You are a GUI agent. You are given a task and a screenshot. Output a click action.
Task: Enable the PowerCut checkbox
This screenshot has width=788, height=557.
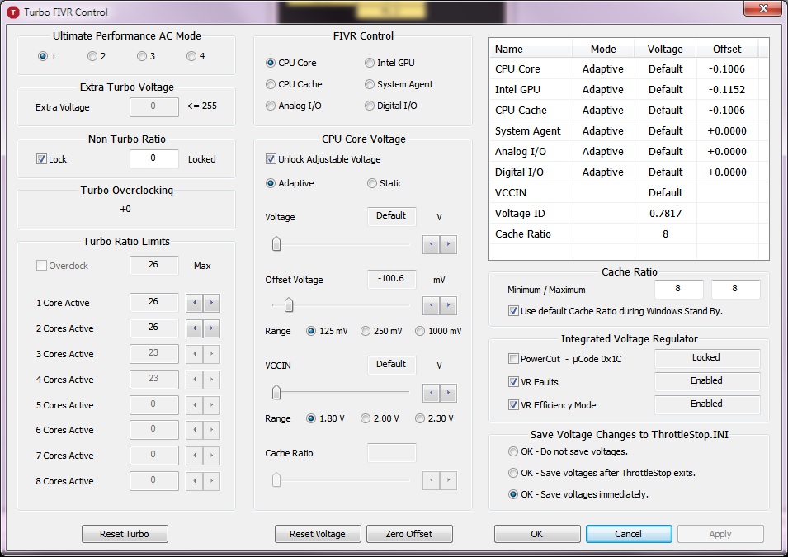pos(515,359)
